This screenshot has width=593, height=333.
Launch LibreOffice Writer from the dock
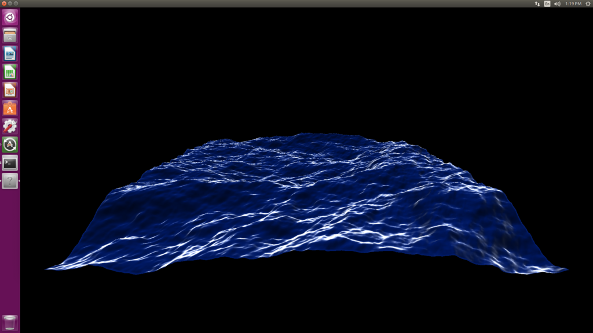(x=10, y=54)
